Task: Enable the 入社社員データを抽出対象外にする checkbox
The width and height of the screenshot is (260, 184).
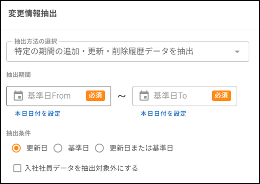Action: pyautogui.click(x=17, y=168)
